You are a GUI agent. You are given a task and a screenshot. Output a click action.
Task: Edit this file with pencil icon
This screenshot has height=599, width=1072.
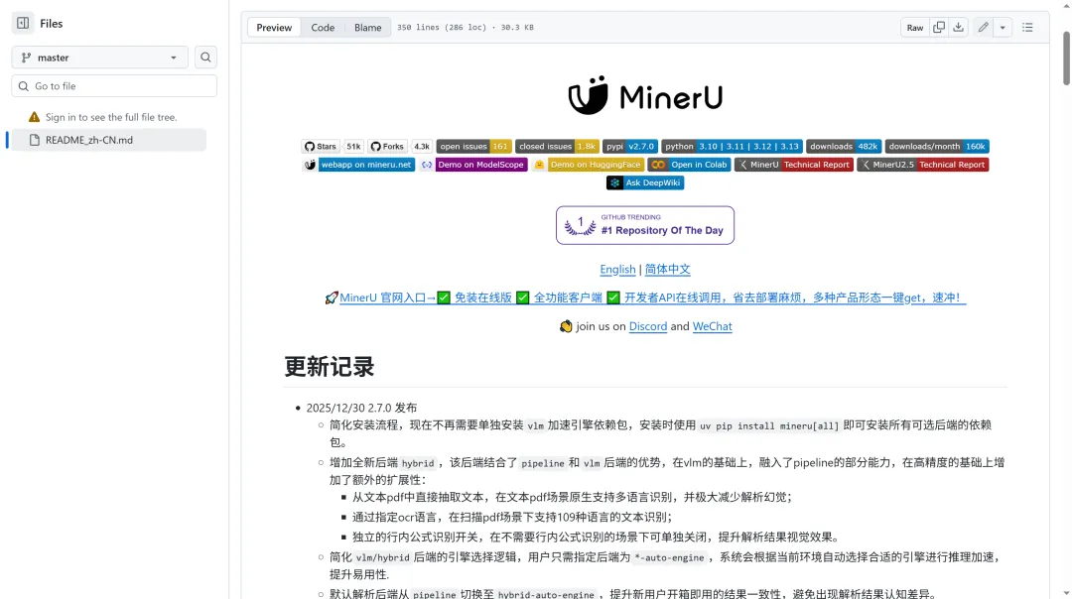click(x=983, y=28)
